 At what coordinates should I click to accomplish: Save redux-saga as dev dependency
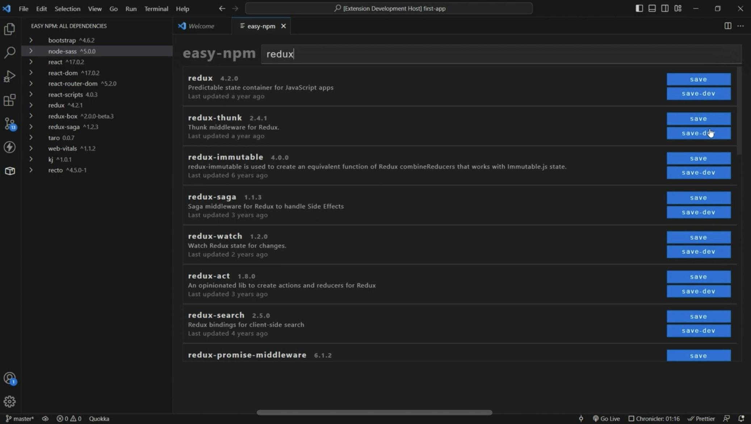(x=698, y=212)
